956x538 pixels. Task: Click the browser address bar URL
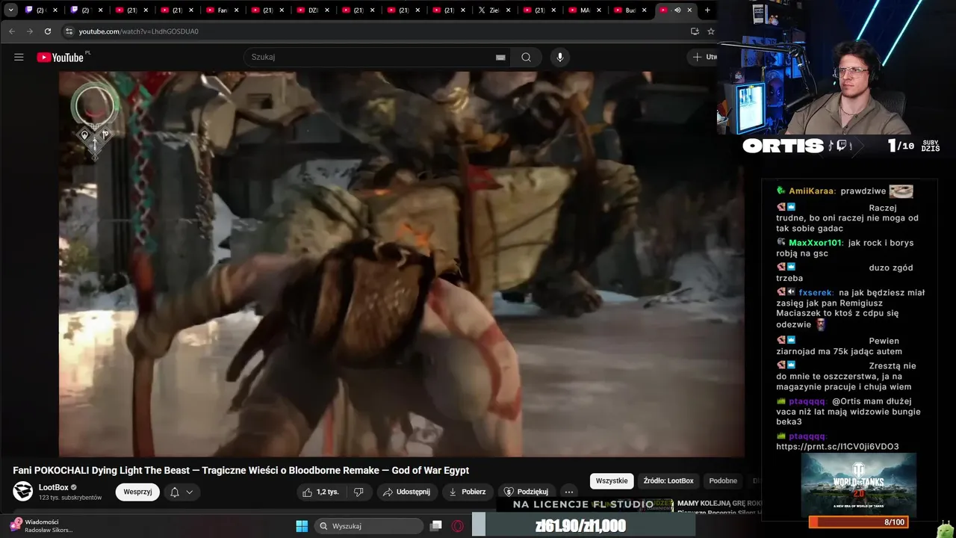[x=139, y=31]
